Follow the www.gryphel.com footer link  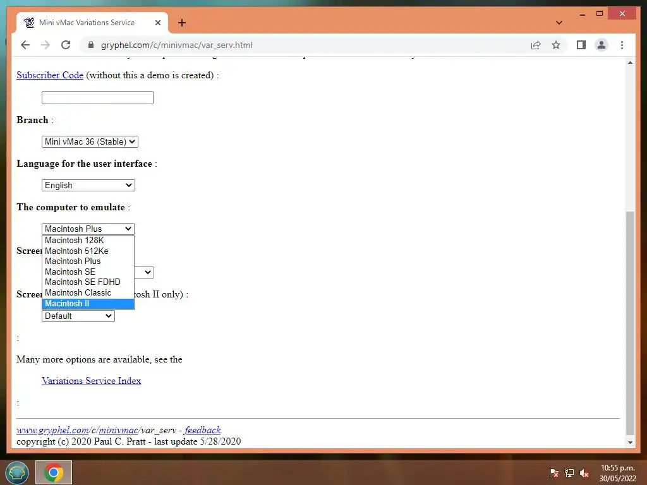click(x=52, y=430)
